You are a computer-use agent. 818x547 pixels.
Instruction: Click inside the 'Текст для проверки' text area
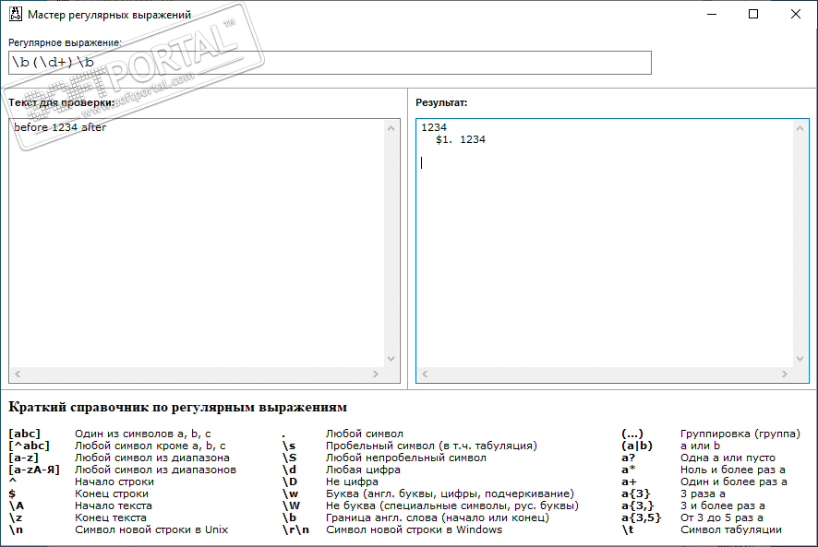[197, 243]
